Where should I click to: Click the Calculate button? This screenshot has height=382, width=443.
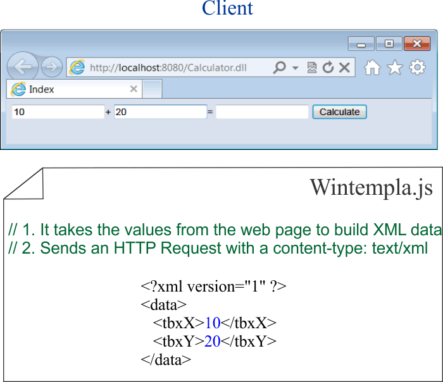(x=340, y=112)
